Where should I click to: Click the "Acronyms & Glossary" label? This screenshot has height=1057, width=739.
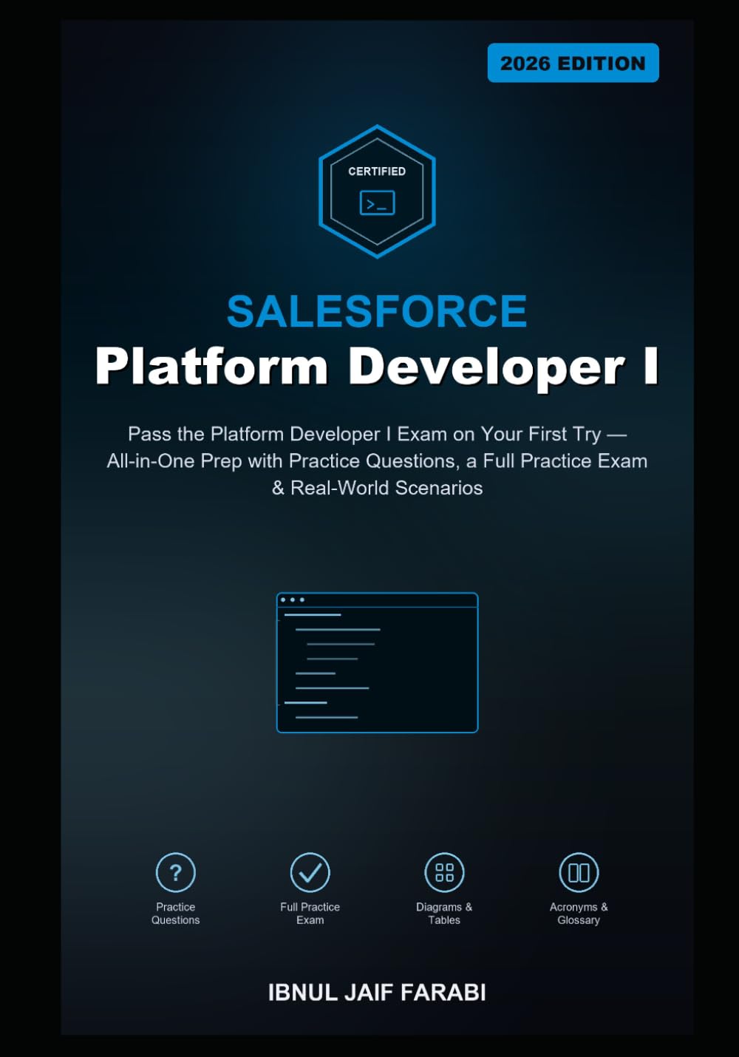(x=579, y=914)
